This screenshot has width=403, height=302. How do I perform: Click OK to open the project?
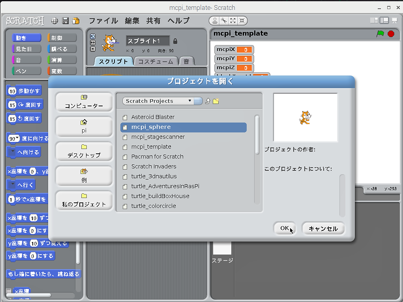point(285,228)
